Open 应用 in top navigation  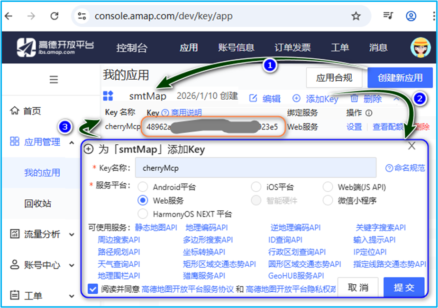tap(189, 47)
